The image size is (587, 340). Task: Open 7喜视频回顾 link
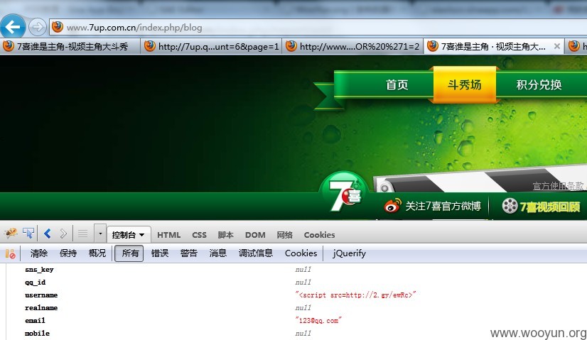[550, 207]
